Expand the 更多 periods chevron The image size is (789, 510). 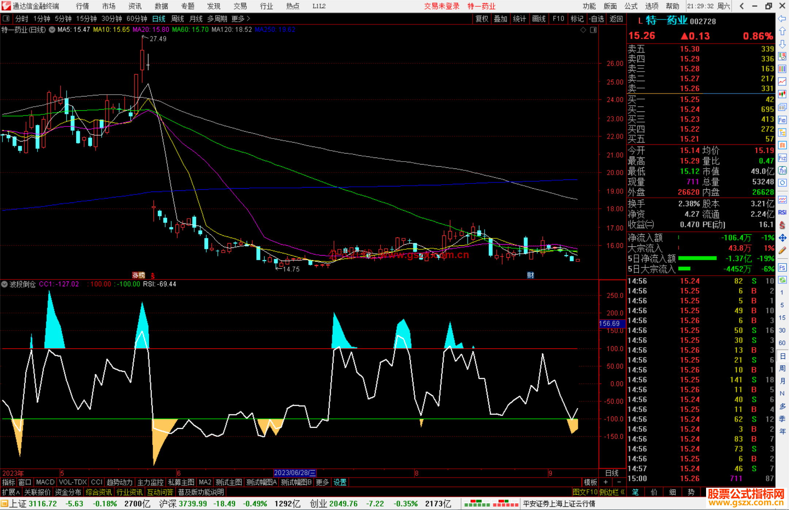(248, 18)
